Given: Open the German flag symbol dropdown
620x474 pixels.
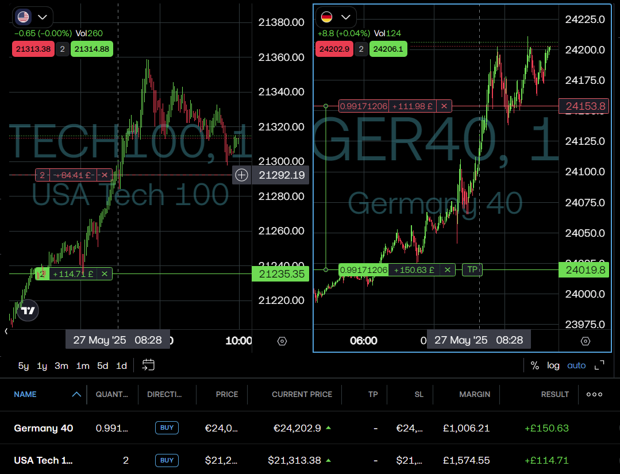Looking at the screenshot, I should click(x=336, y=17).
